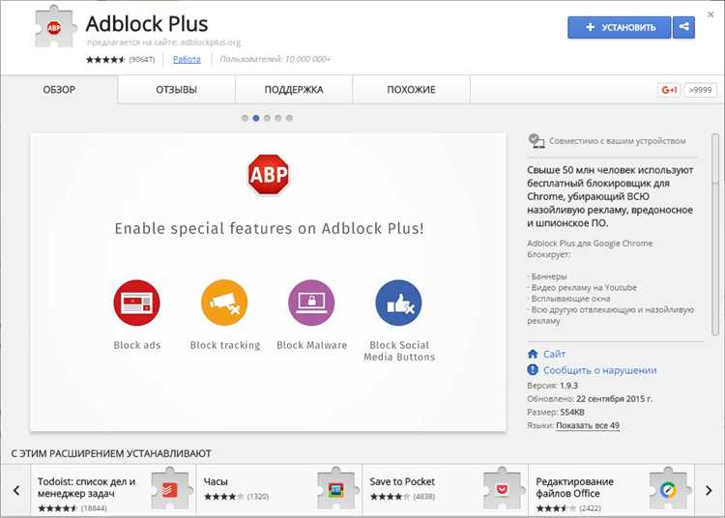Viewport: 725px width, 518px height.
Task: Open the Часы extension title
Action: (216, 481)
